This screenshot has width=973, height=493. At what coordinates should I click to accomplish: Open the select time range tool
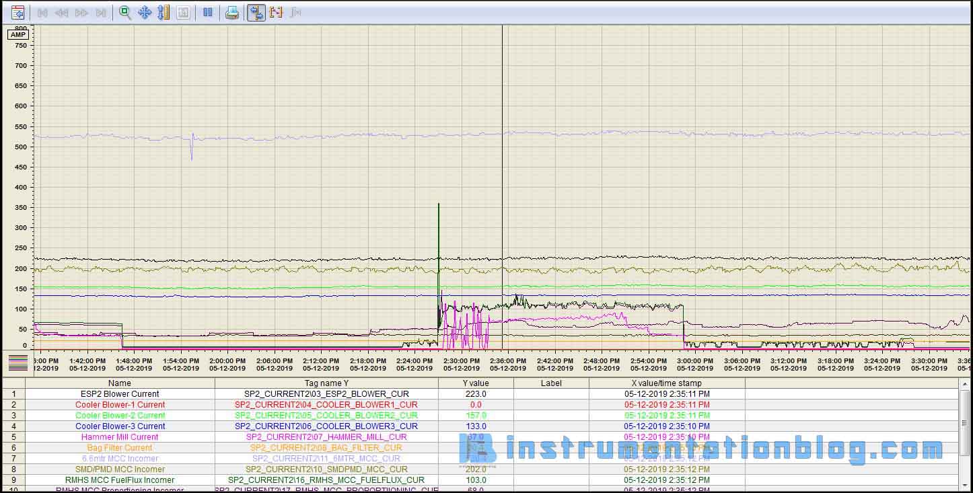point(276,13)
